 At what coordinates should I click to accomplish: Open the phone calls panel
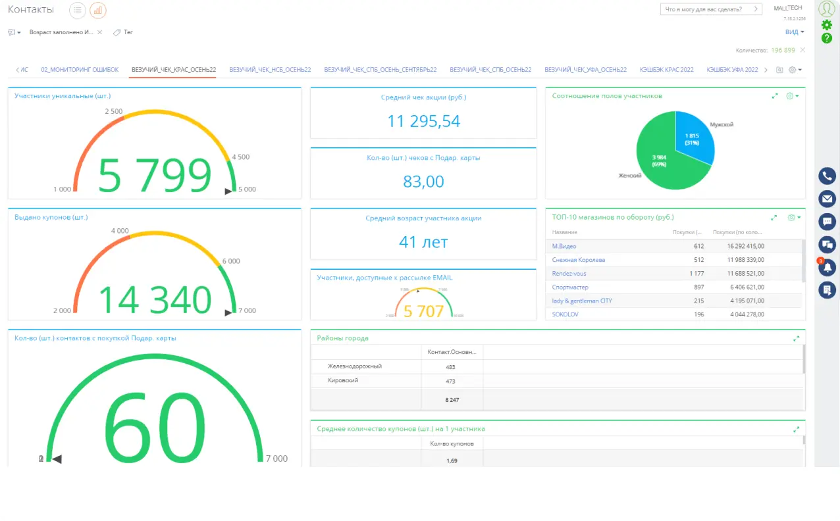pos(827,176)
